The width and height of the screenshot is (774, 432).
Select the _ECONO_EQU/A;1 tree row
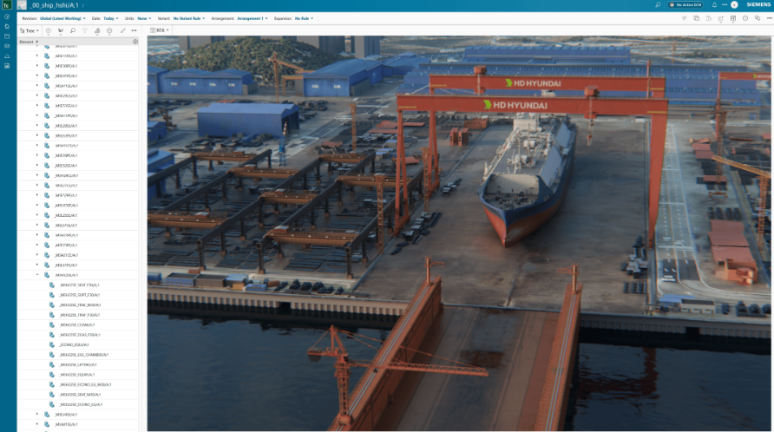tap(77, 344)
